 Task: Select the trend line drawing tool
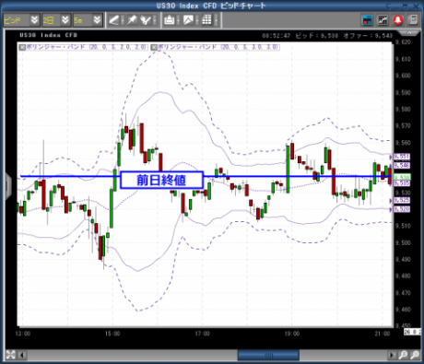(113, 20)
